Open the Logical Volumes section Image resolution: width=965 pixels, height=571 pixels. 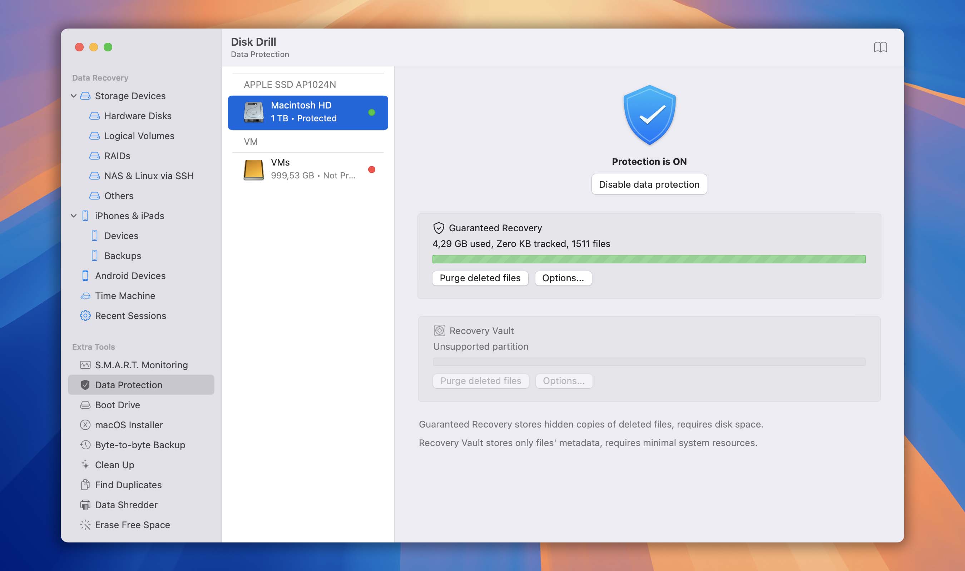tap(139, 136)
